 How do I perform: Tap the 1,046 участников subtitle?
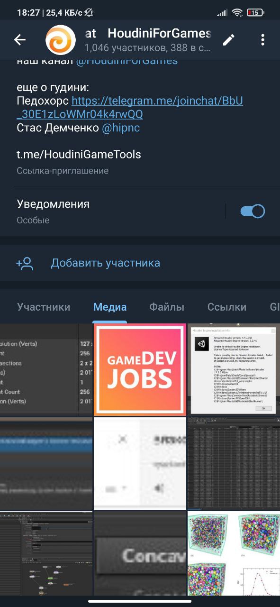click(x=147, y=48)
